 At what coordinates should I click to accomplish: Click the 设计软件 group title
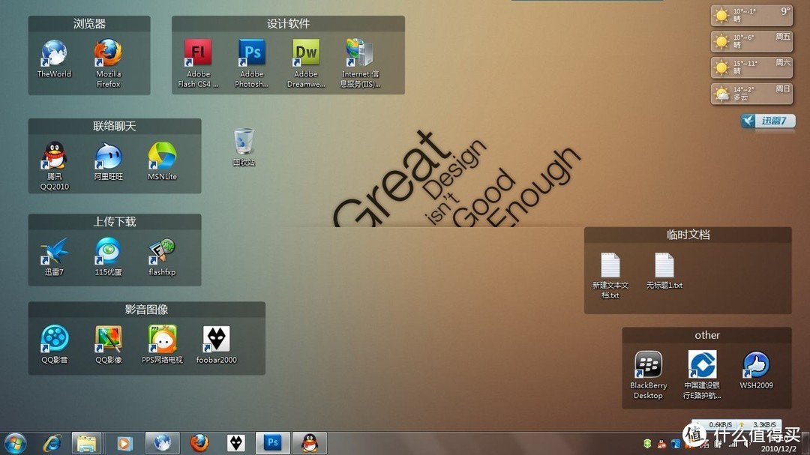point(288,24)
